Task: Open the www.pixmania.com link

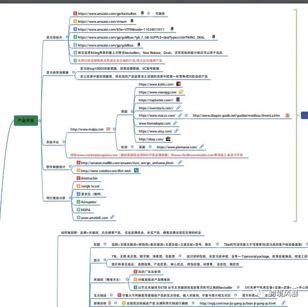Action: pos(177,147)
